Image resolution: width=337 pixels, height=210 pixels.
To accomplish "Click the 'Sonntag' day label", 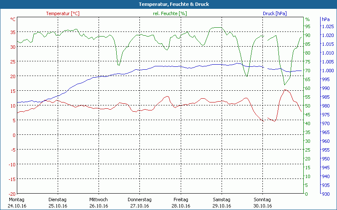I will (262, 200).
